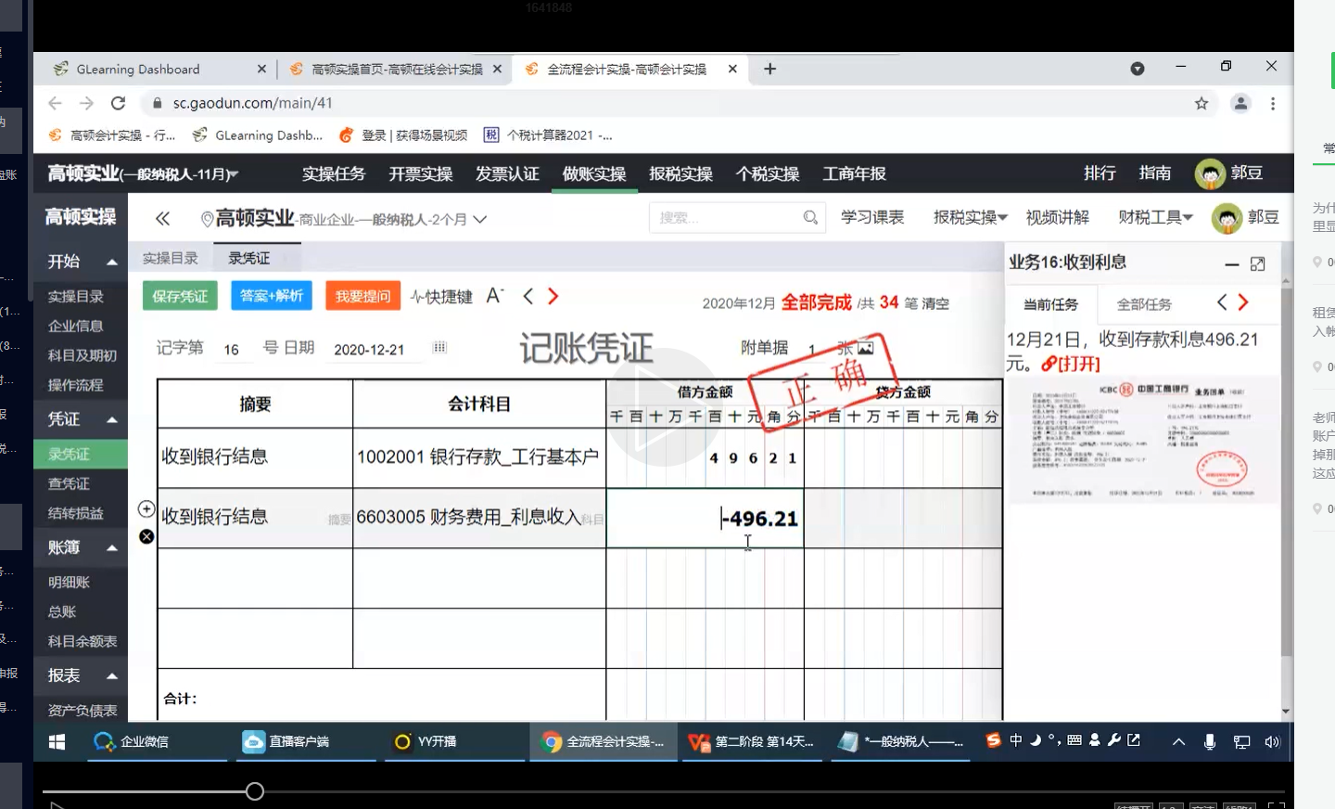1335x809 pixels.
Task: Click the add row plus icon
Action: pyautogui.click(x=146, y=509)
